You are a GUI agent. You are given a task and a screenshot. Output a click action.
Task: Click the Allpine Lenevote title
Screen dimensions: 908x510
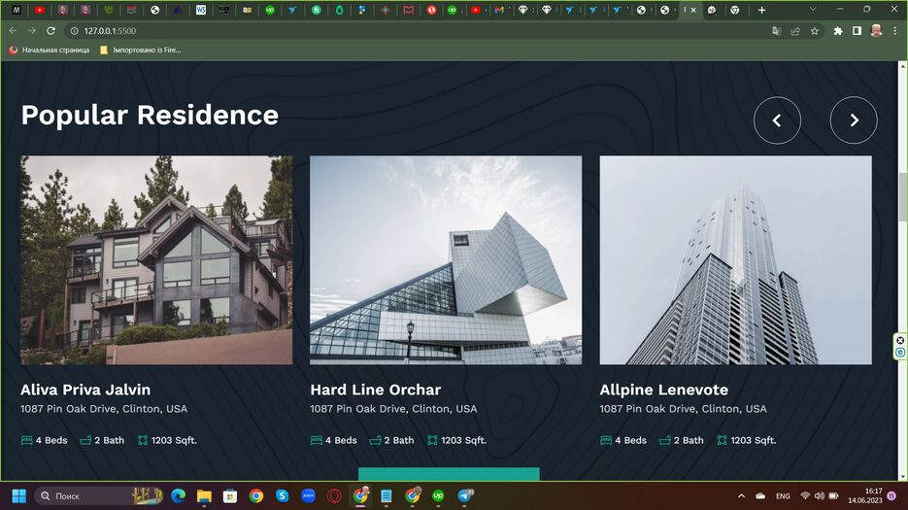663,390
